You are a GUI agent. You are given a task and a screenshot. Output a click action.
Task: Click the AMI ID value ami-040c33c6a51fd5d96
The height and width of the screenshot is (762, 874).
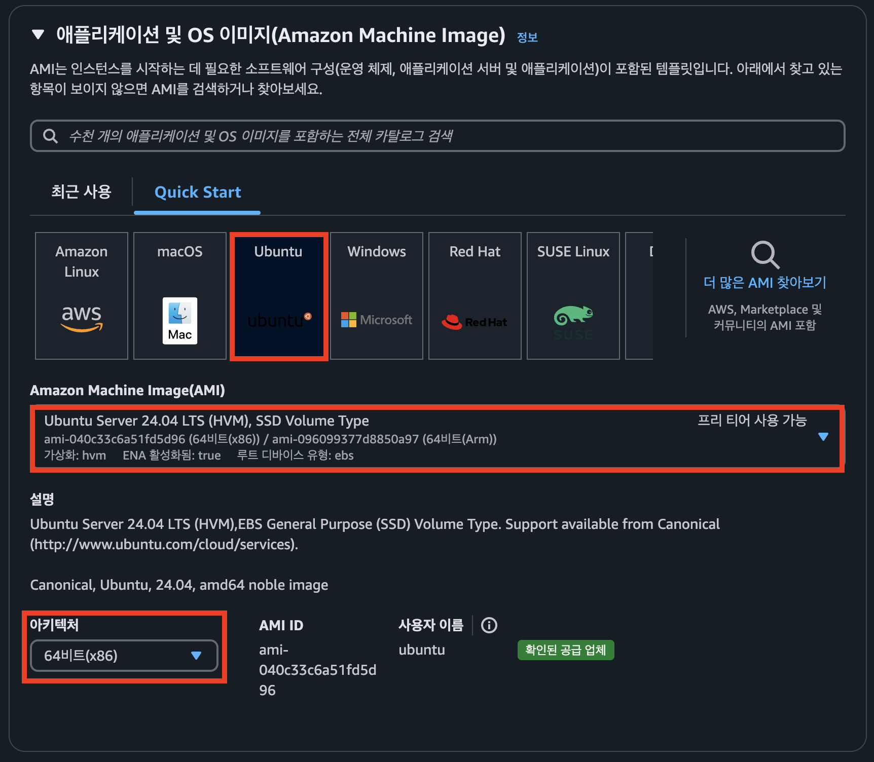click(x=318, y=670)
